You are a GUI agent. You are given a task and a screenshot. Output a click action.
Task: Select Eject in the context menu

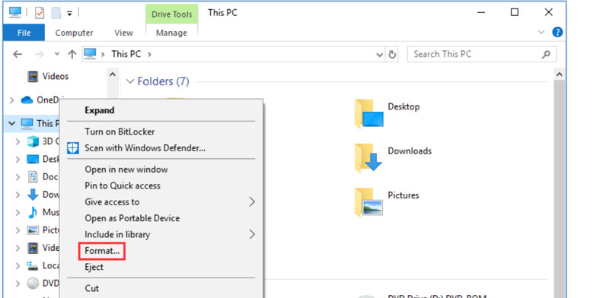94,268
